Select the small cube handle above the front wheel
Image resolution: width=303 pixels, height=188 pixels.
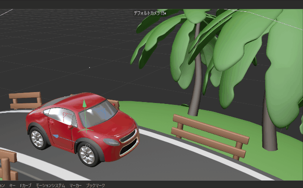point(87,145)
